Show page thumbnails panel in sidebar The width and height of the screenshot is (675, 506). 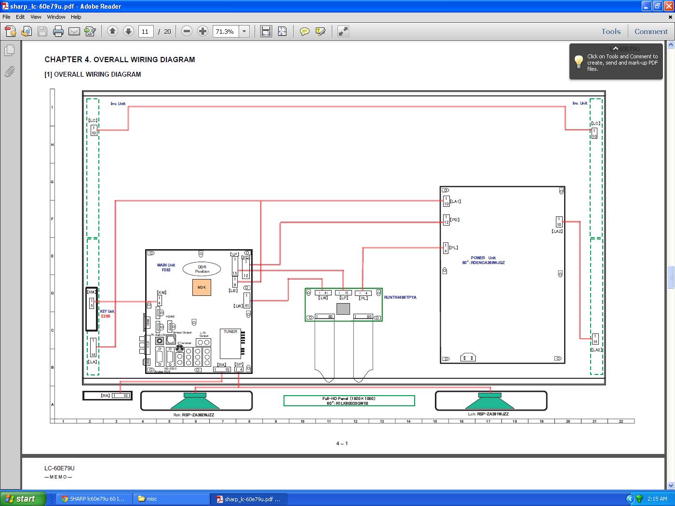click(10, 50)
